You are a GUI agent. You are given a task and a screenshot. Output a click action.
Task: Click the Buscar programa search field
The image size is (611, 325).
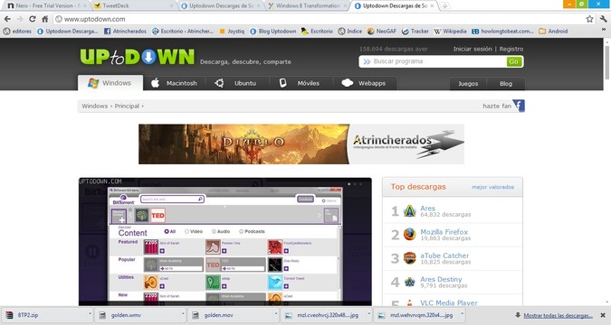[x=433, y=61]
